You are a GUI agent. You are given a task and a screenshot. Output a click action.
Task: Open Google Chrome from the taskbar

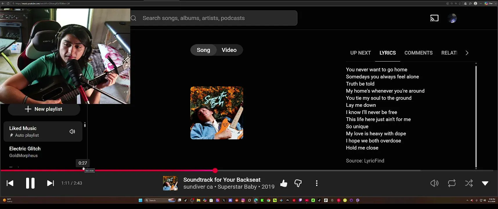[x=269, y=200]
